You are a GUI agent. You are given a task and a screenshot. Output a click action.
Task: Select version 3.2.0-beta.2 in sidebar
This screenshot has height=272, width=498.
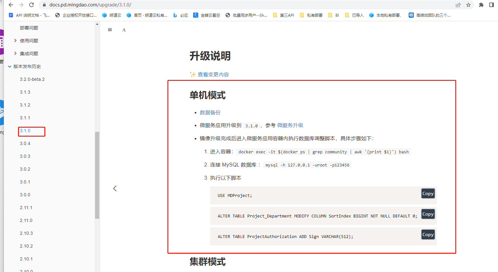point(32,79)
